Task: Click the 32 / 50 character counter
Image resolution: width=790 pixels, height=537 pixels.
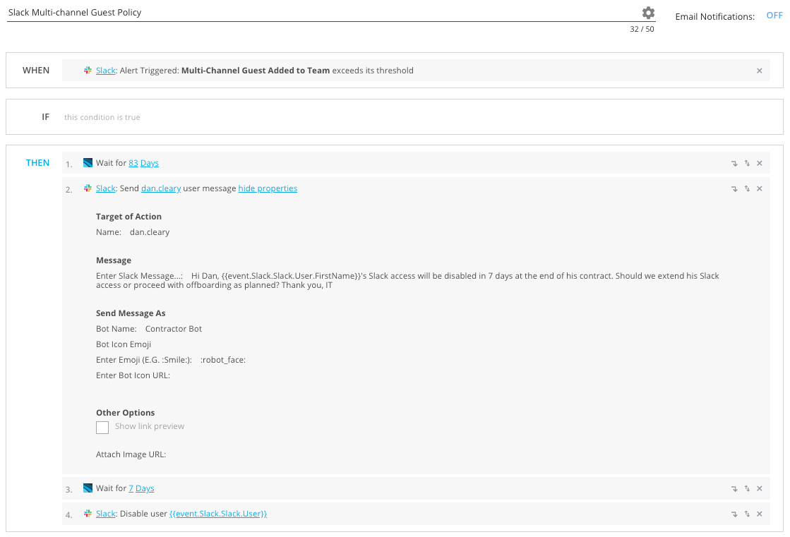Action: pos(642,29)
